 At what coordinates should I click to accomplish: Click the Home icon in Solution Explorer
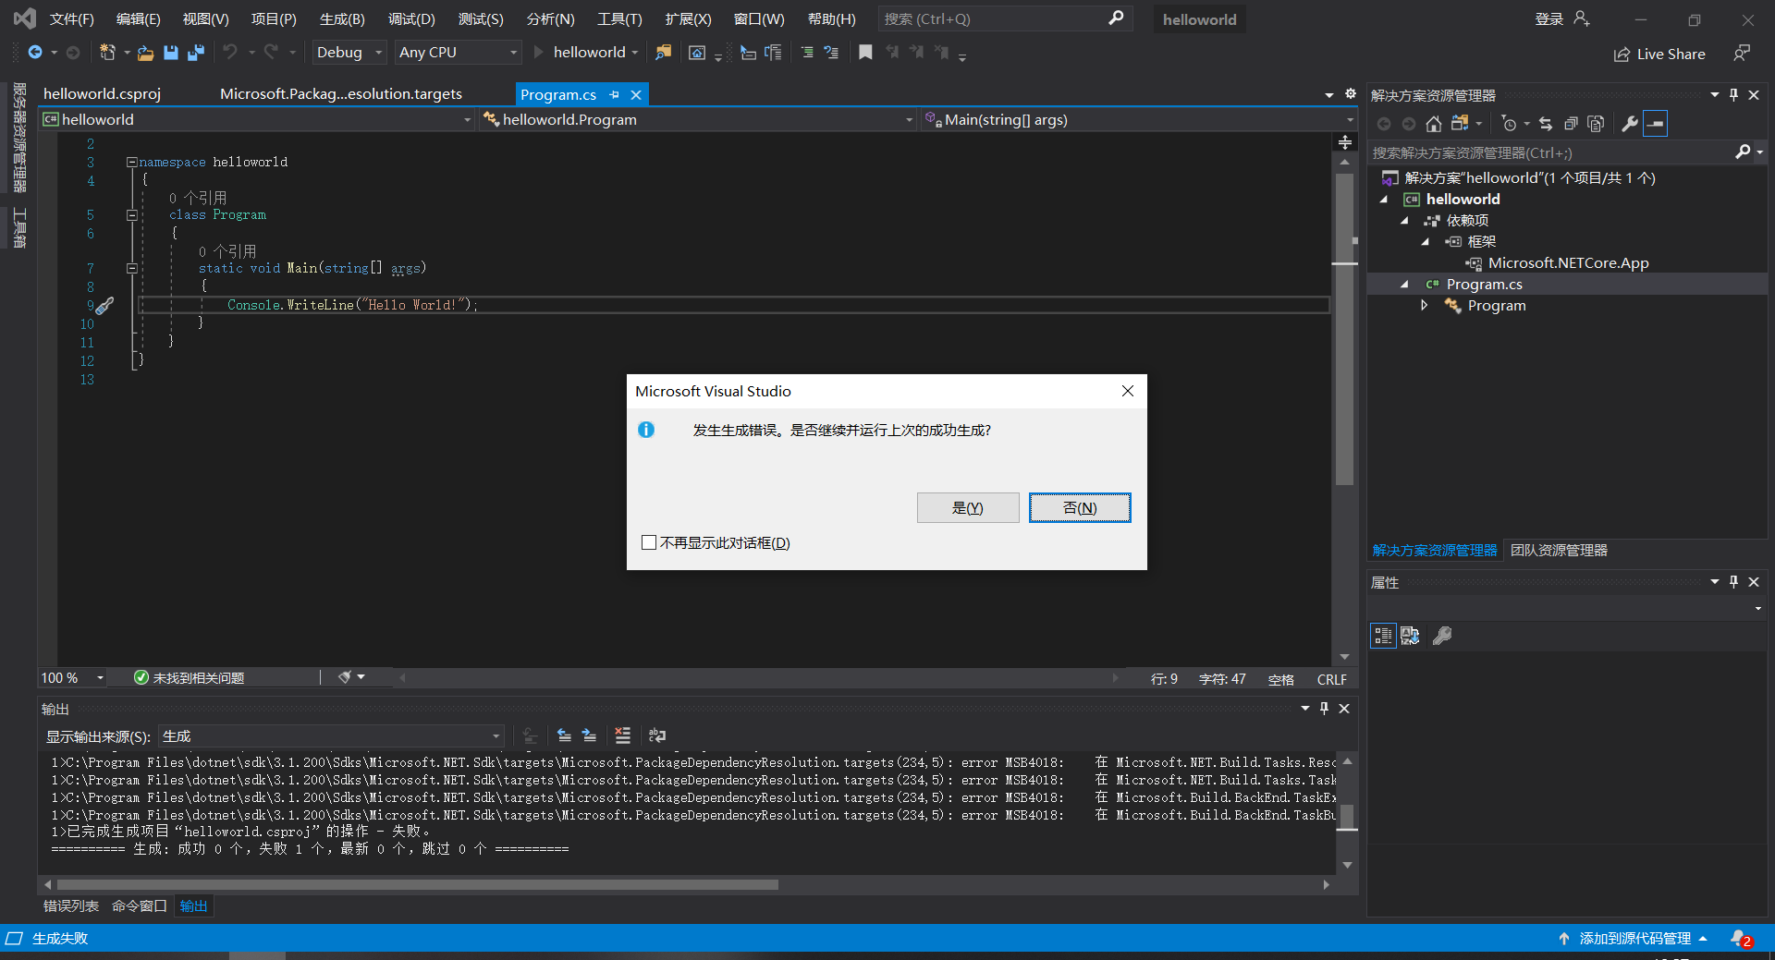(x=1433, y=124)
